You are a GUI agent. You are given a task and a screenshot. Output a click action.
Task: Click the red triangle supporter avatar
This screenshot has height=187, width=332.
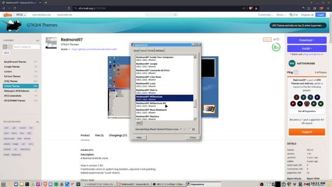tap(307, 104)
